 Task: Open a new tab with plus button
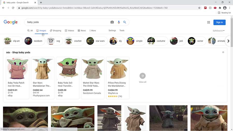41,3
